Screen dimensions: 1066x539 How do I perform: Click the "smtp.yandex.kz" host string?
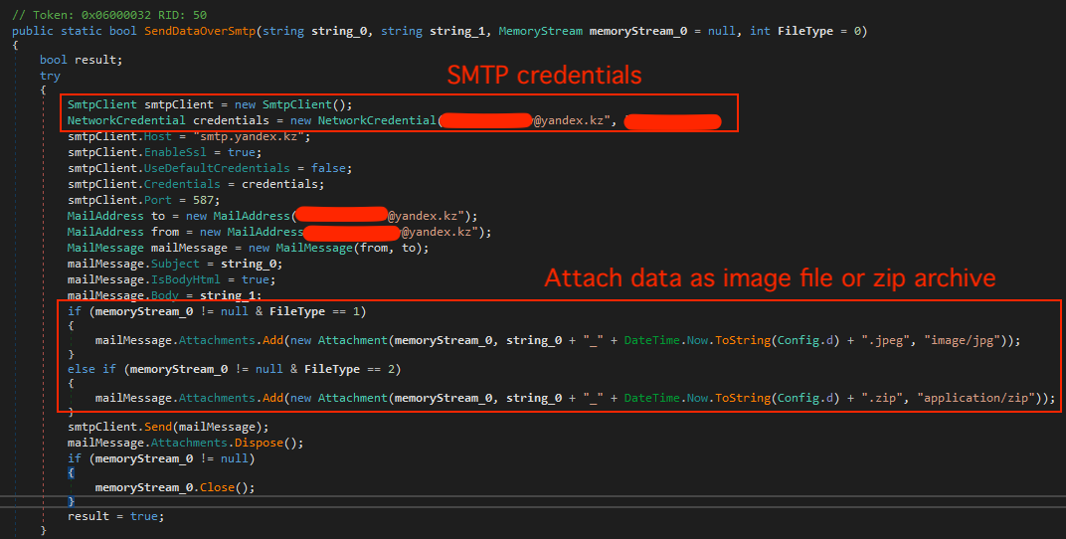[x=251, y=136]
